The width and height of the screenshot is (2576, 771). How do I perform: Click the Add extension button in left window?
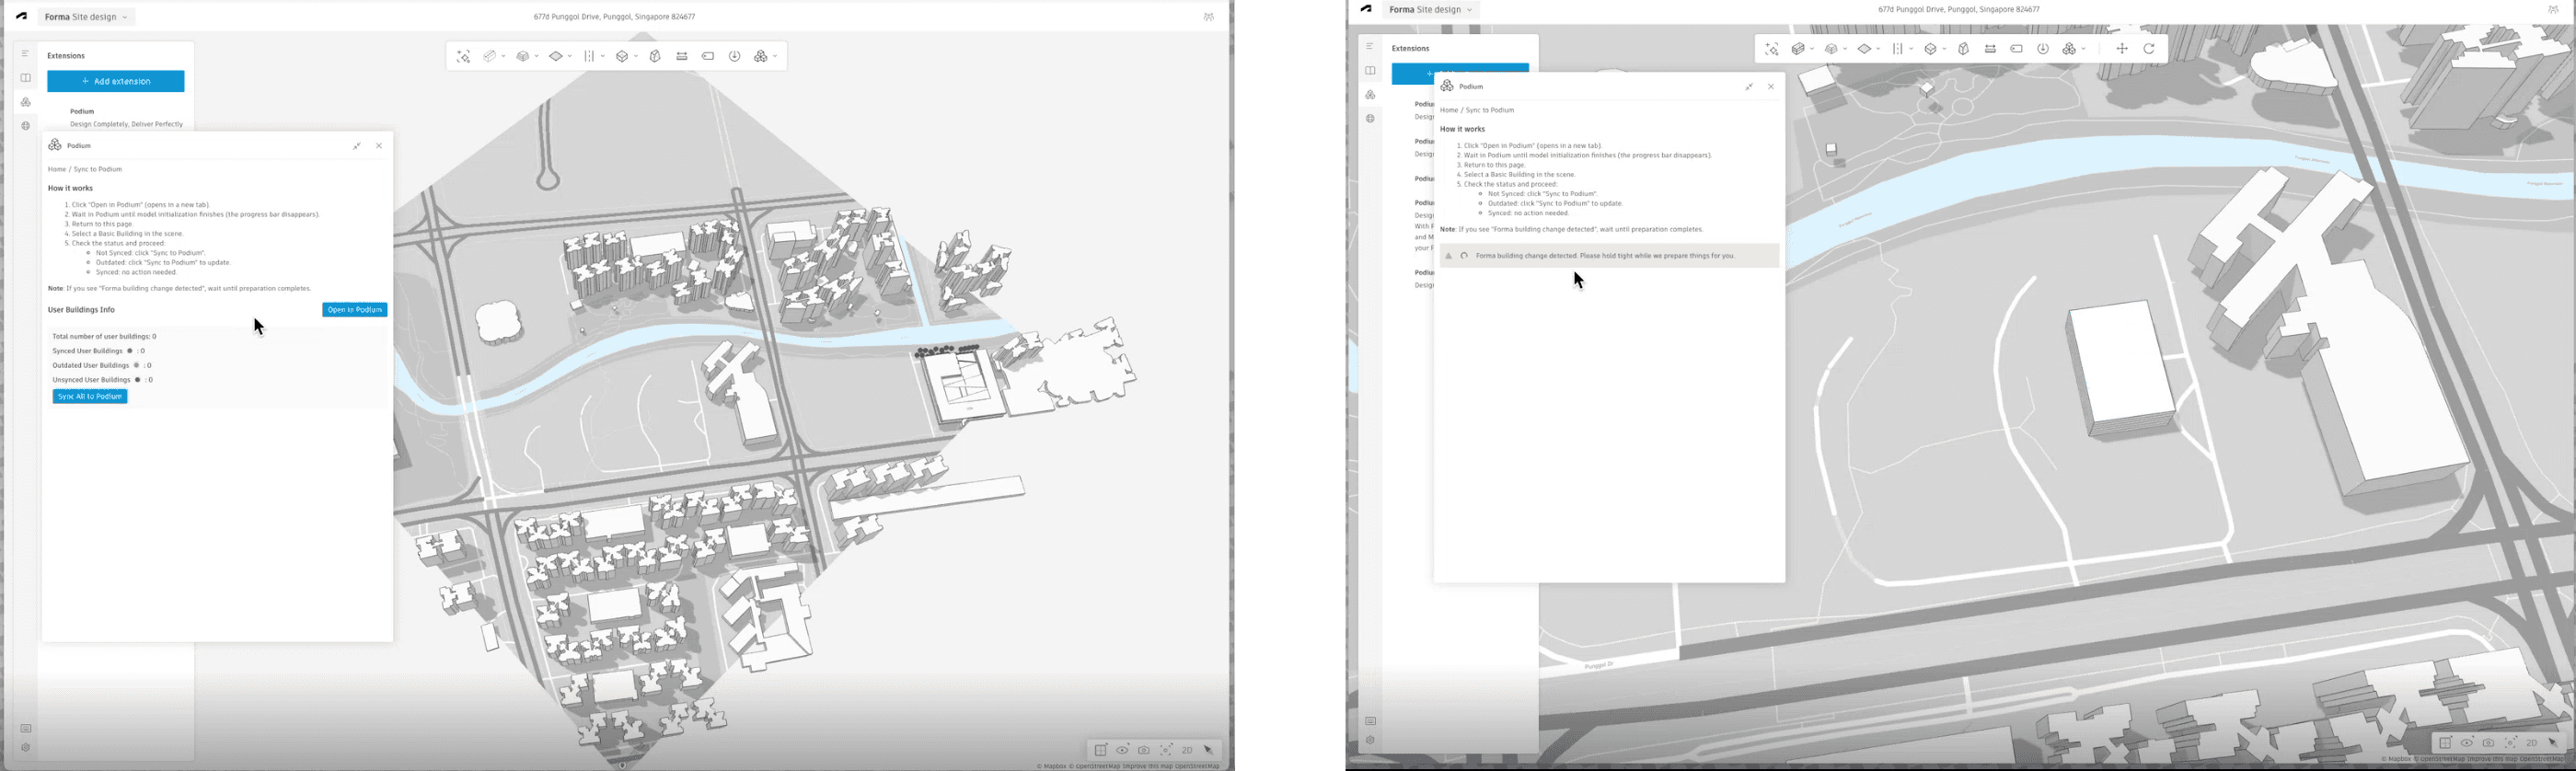pos(116,81)
